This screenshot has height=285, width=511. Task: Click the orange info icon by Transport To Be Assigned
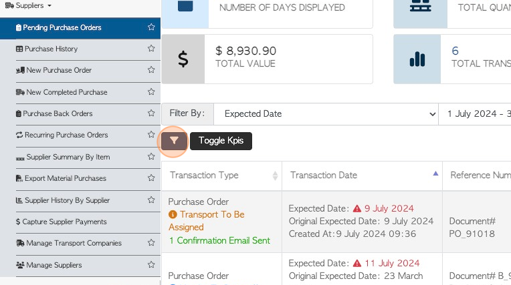point(173,214)
